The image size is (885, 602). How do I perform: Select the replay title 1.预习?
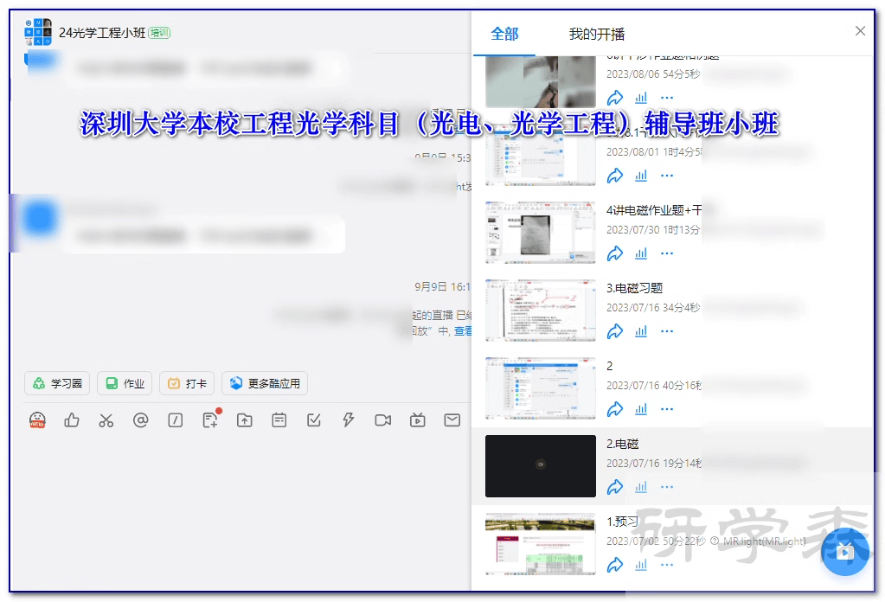[x=623, y=522]
